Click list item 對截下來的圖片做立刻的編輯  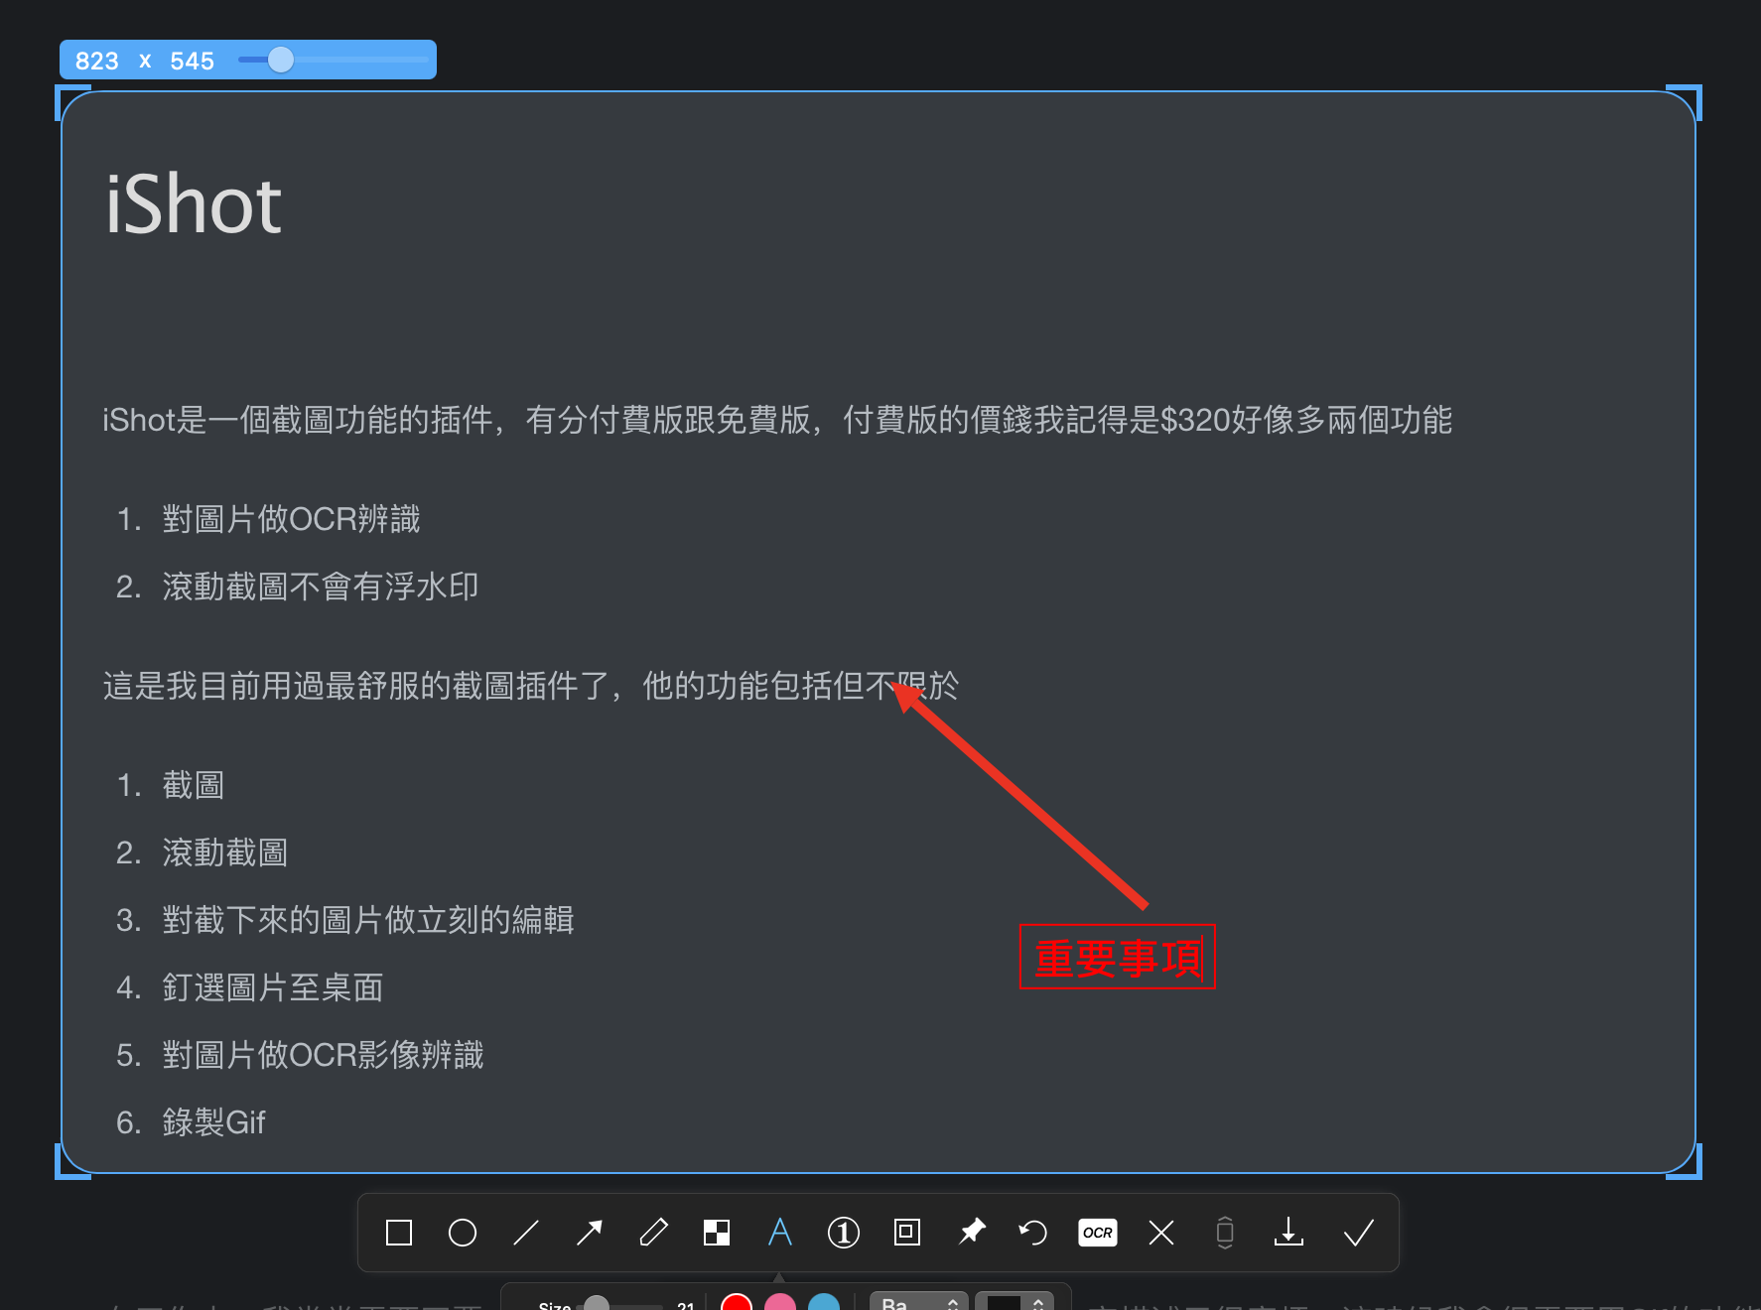(368, 920)
